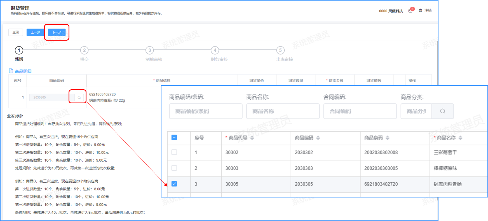Click the 退货管理 page title

pyautogui.click(x=20, y=8)
